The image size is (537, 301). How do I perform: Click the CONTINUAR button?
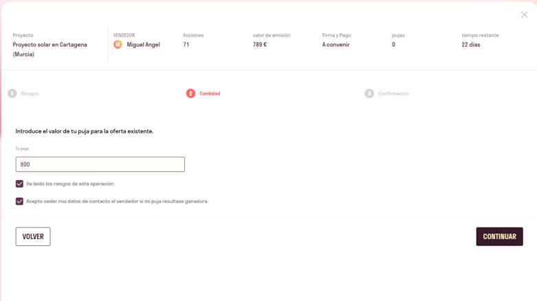[x=499, y=236]
